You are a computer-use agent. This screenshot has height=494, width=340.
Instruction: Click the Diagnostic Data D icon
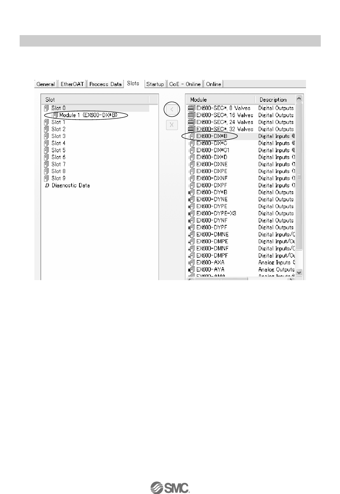click(47, 186)
